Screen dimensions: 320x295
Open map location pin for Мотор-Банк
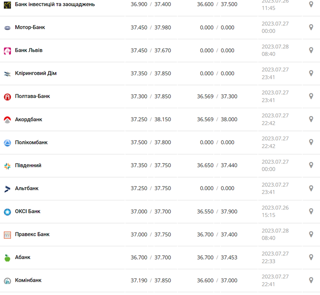pos(311,27)
